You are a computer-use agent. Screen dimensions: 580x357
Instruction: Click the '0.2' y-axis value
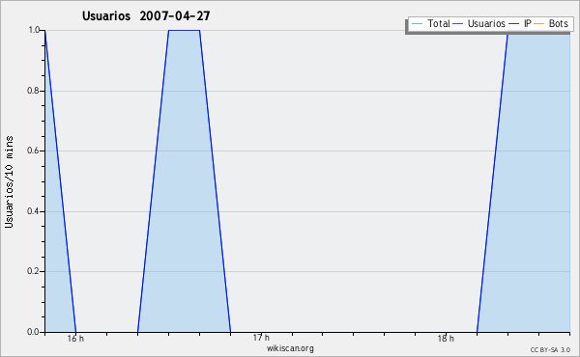pos(33,271)
